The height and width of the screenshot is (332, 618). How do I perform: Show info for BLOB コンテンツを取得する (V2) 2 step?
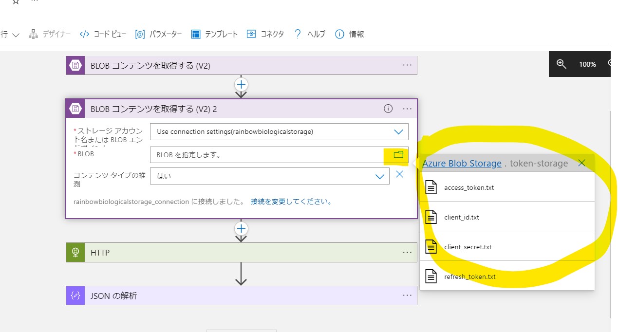pyautogui.click(x=388, y=109)
